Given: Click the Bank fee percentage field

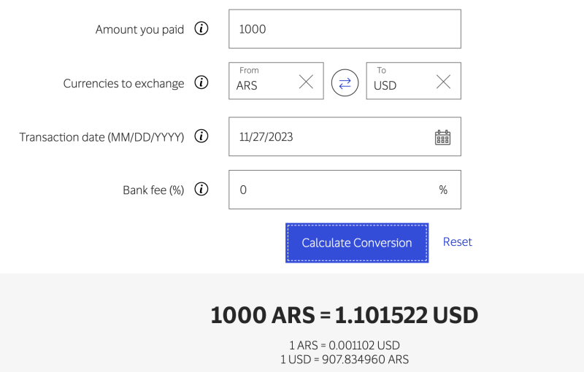Looking at the screenshot, I should [x=336, y=190].
